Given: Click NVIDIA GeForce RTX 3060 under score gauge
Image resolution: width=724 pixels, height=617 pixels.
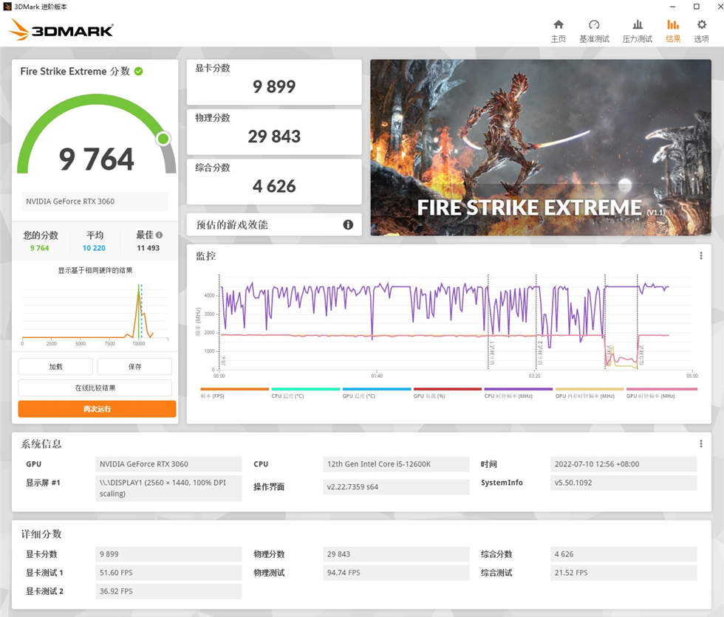Looking at the screenshot, I should 95,201.
